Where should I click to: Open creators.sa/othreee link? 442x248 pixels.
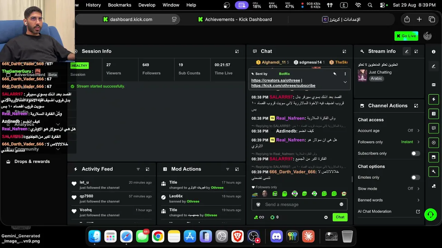(276, 80)
